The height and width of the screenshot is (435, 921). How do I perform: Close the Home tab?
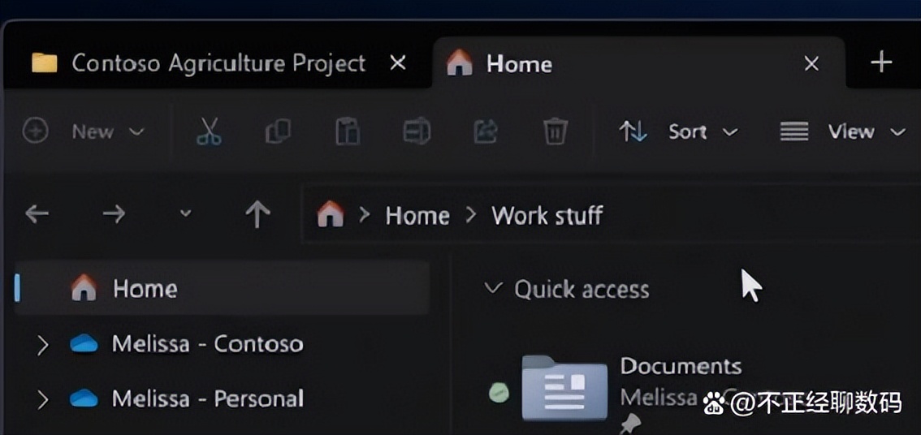click(811, 63)
